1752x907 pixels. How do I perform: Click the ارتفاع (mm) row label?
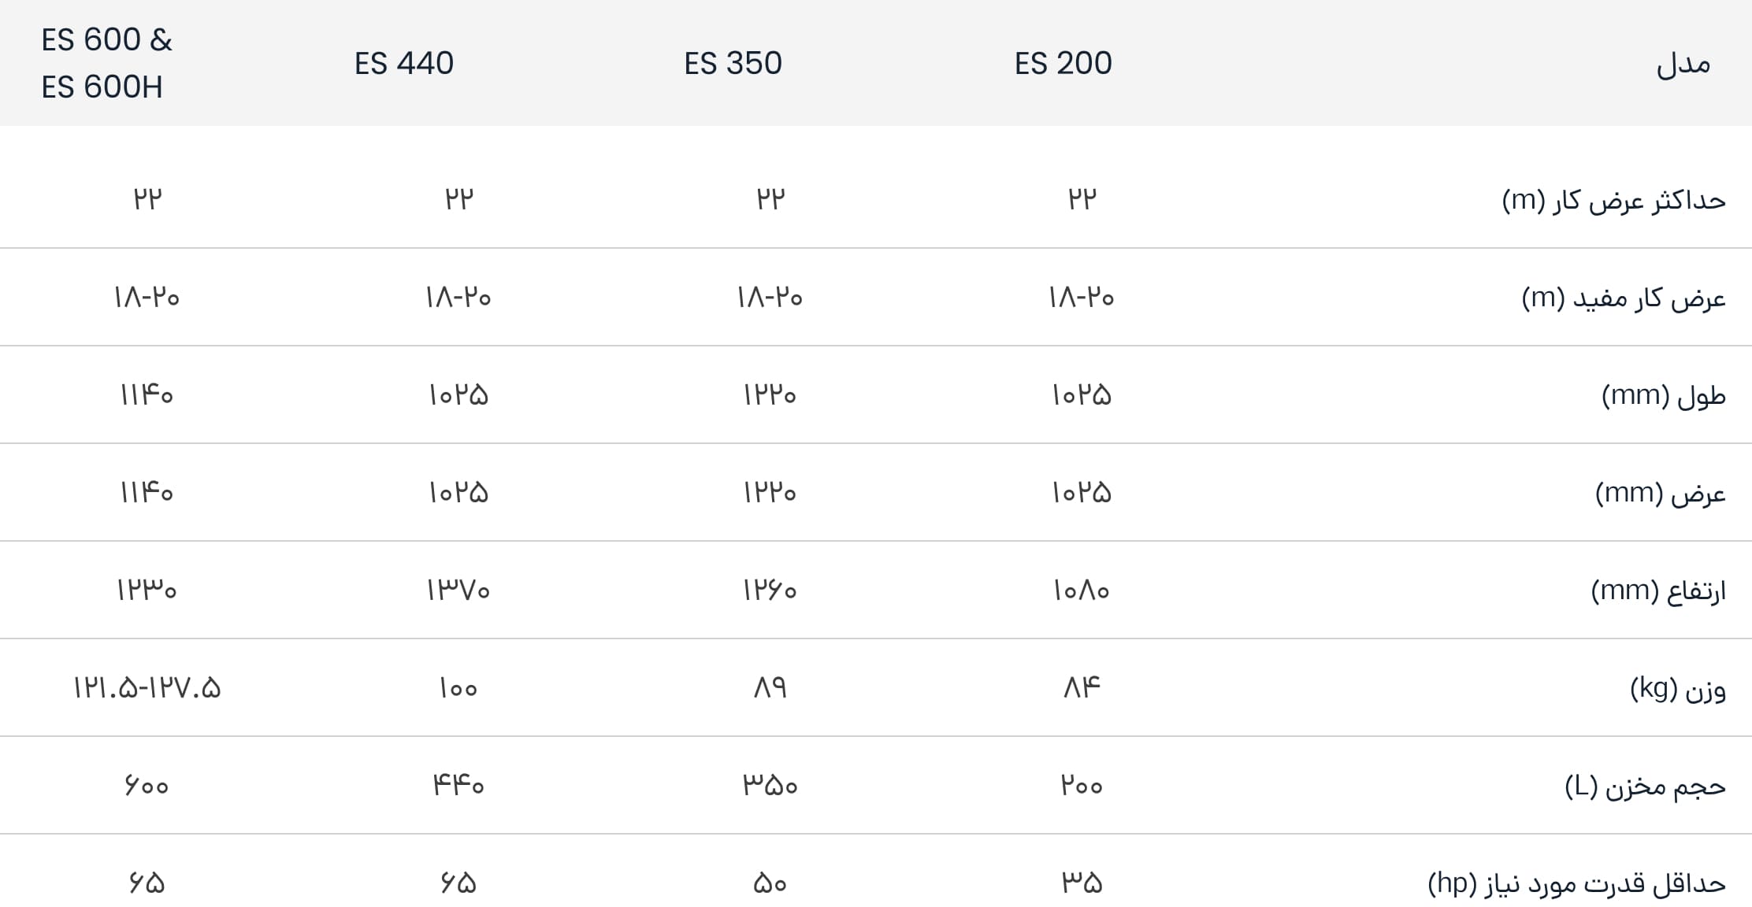point(1658,590)
